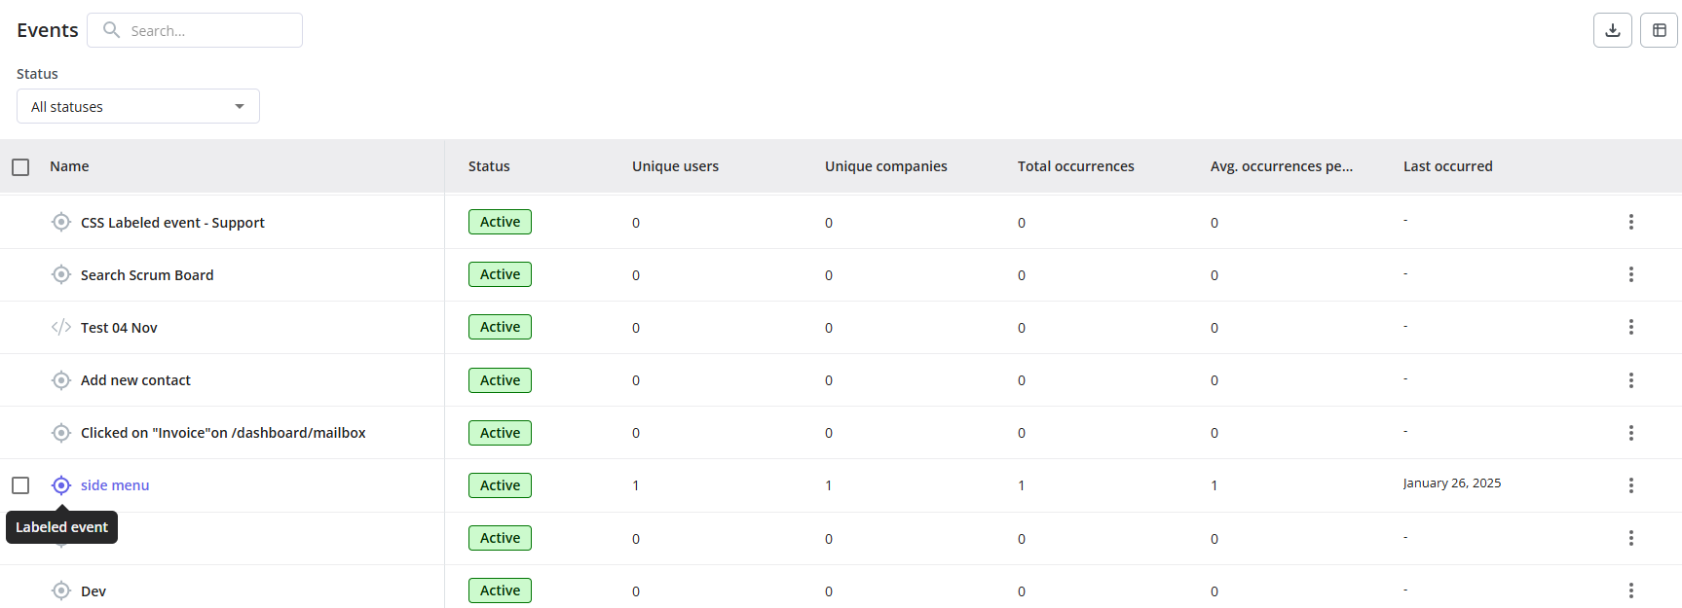This screenshot has width=1682, height=608.
Task: Sort by Last occurred column
Action: [1448, 166]
